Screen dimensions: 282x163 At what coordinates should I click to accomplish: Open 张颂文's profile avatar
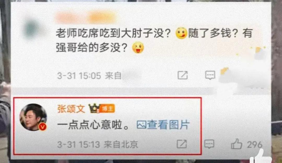33,117
